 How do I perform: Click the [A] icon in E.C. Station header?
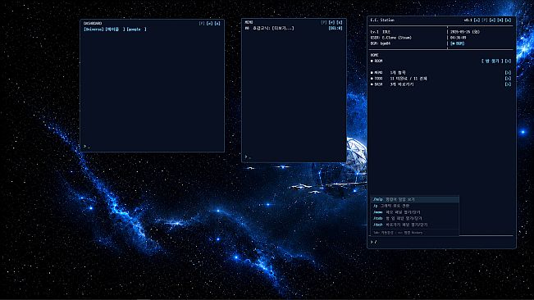coord(477,20)
